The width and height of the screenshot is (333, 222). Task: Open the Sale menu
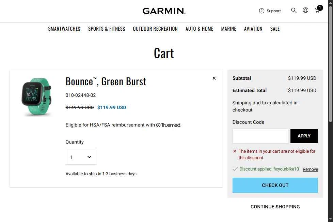point(275,29)
